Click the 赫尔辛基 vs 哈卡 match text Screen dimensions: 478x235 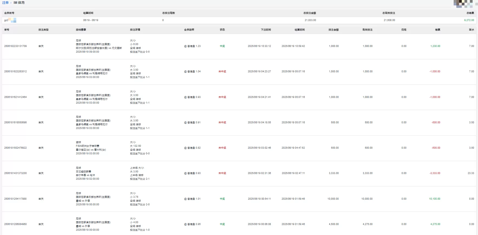click(85, 175)
